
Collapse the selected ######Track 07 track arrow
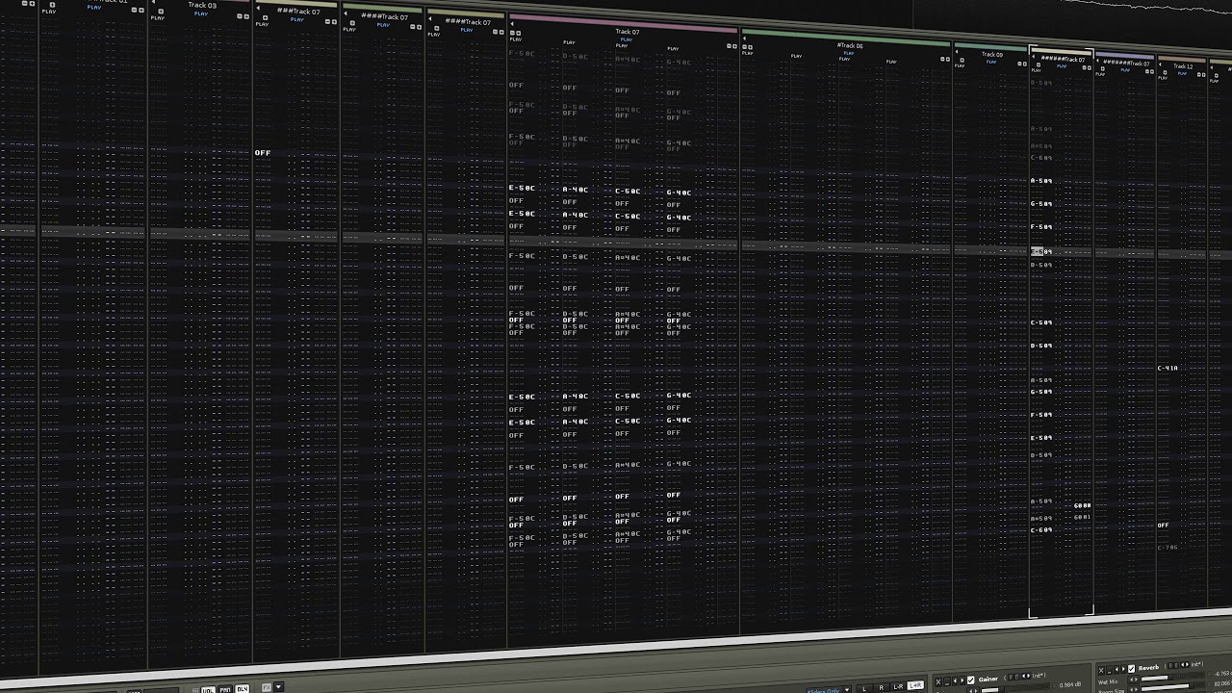click(1034, 56)
